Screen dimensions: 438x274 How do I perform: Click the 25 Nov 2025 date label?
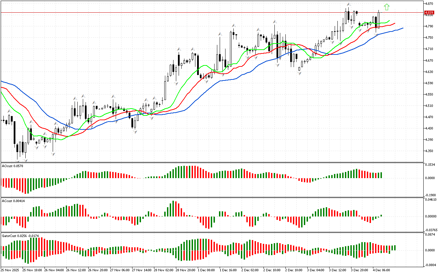[x=10, y=270]
